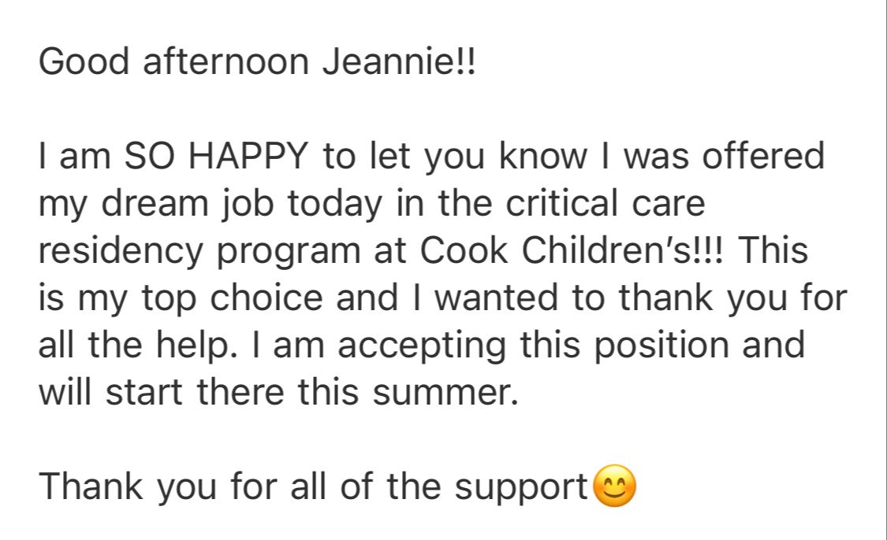Click the phrase "top choice"
887x540 pixels.
(x=231, y=299)
